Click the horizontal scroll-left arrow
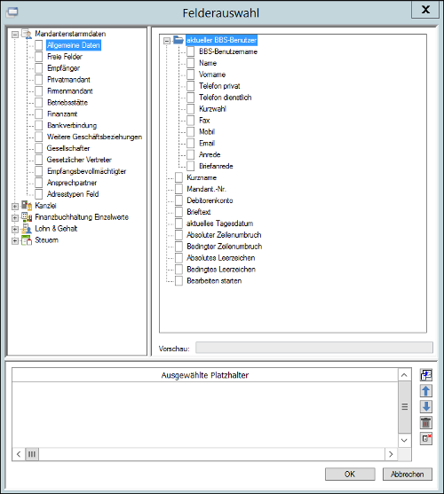 (19, 454)
